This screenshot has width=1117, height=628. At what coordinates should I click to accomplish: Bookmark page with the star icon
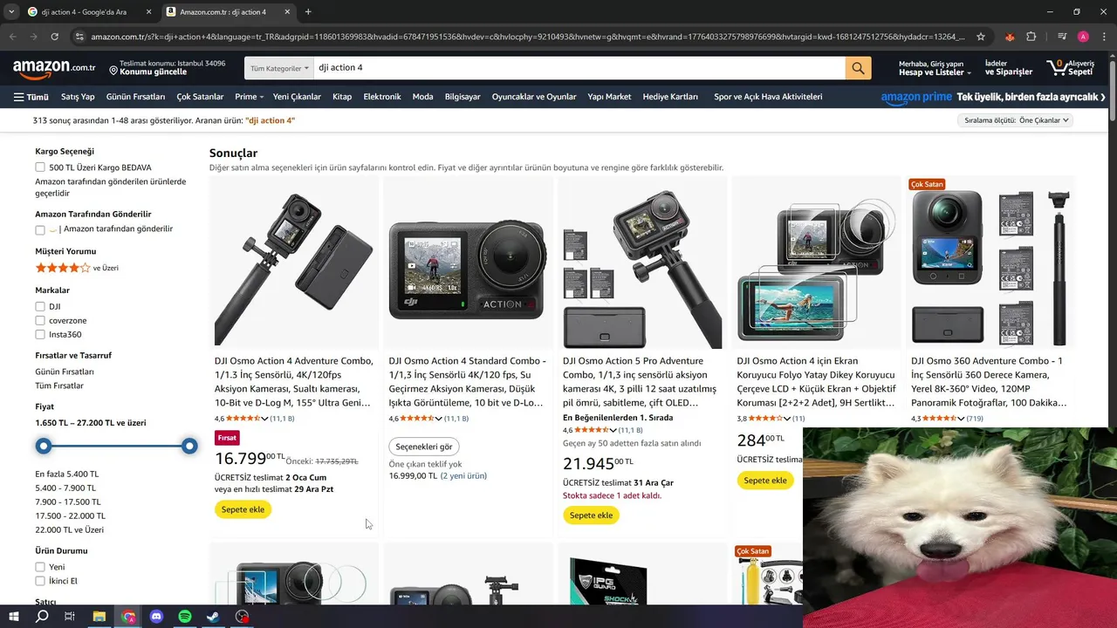pyautogui.click(x=981, y=37)
